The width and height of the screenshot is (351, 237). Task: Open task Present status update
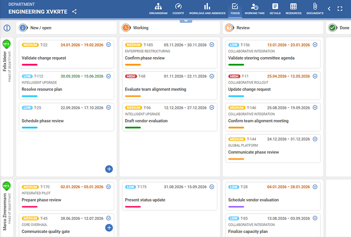coord(145,200)
